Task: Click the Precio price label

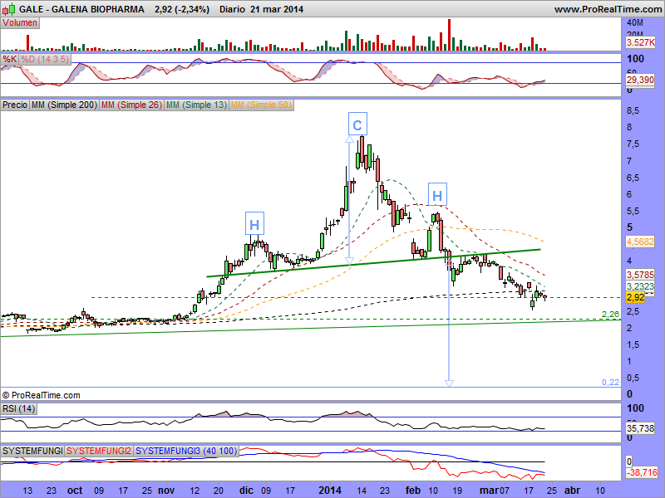Action: click(x=15, y=105)
